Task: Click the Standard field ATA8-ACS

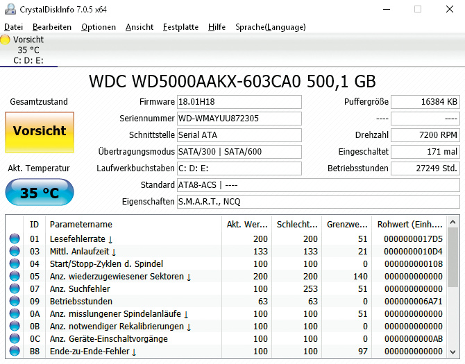Action: click(319, 185)
